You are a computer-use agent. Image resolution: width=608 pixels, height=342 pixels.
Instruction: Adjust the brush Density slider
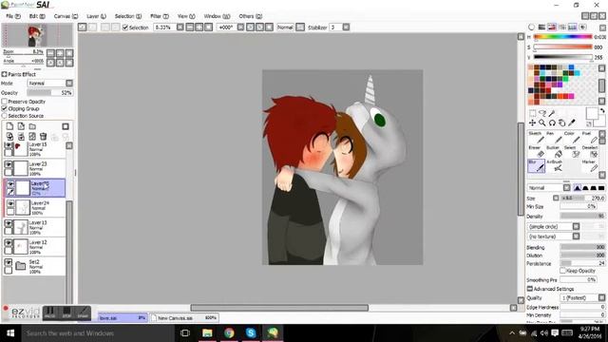582,216
